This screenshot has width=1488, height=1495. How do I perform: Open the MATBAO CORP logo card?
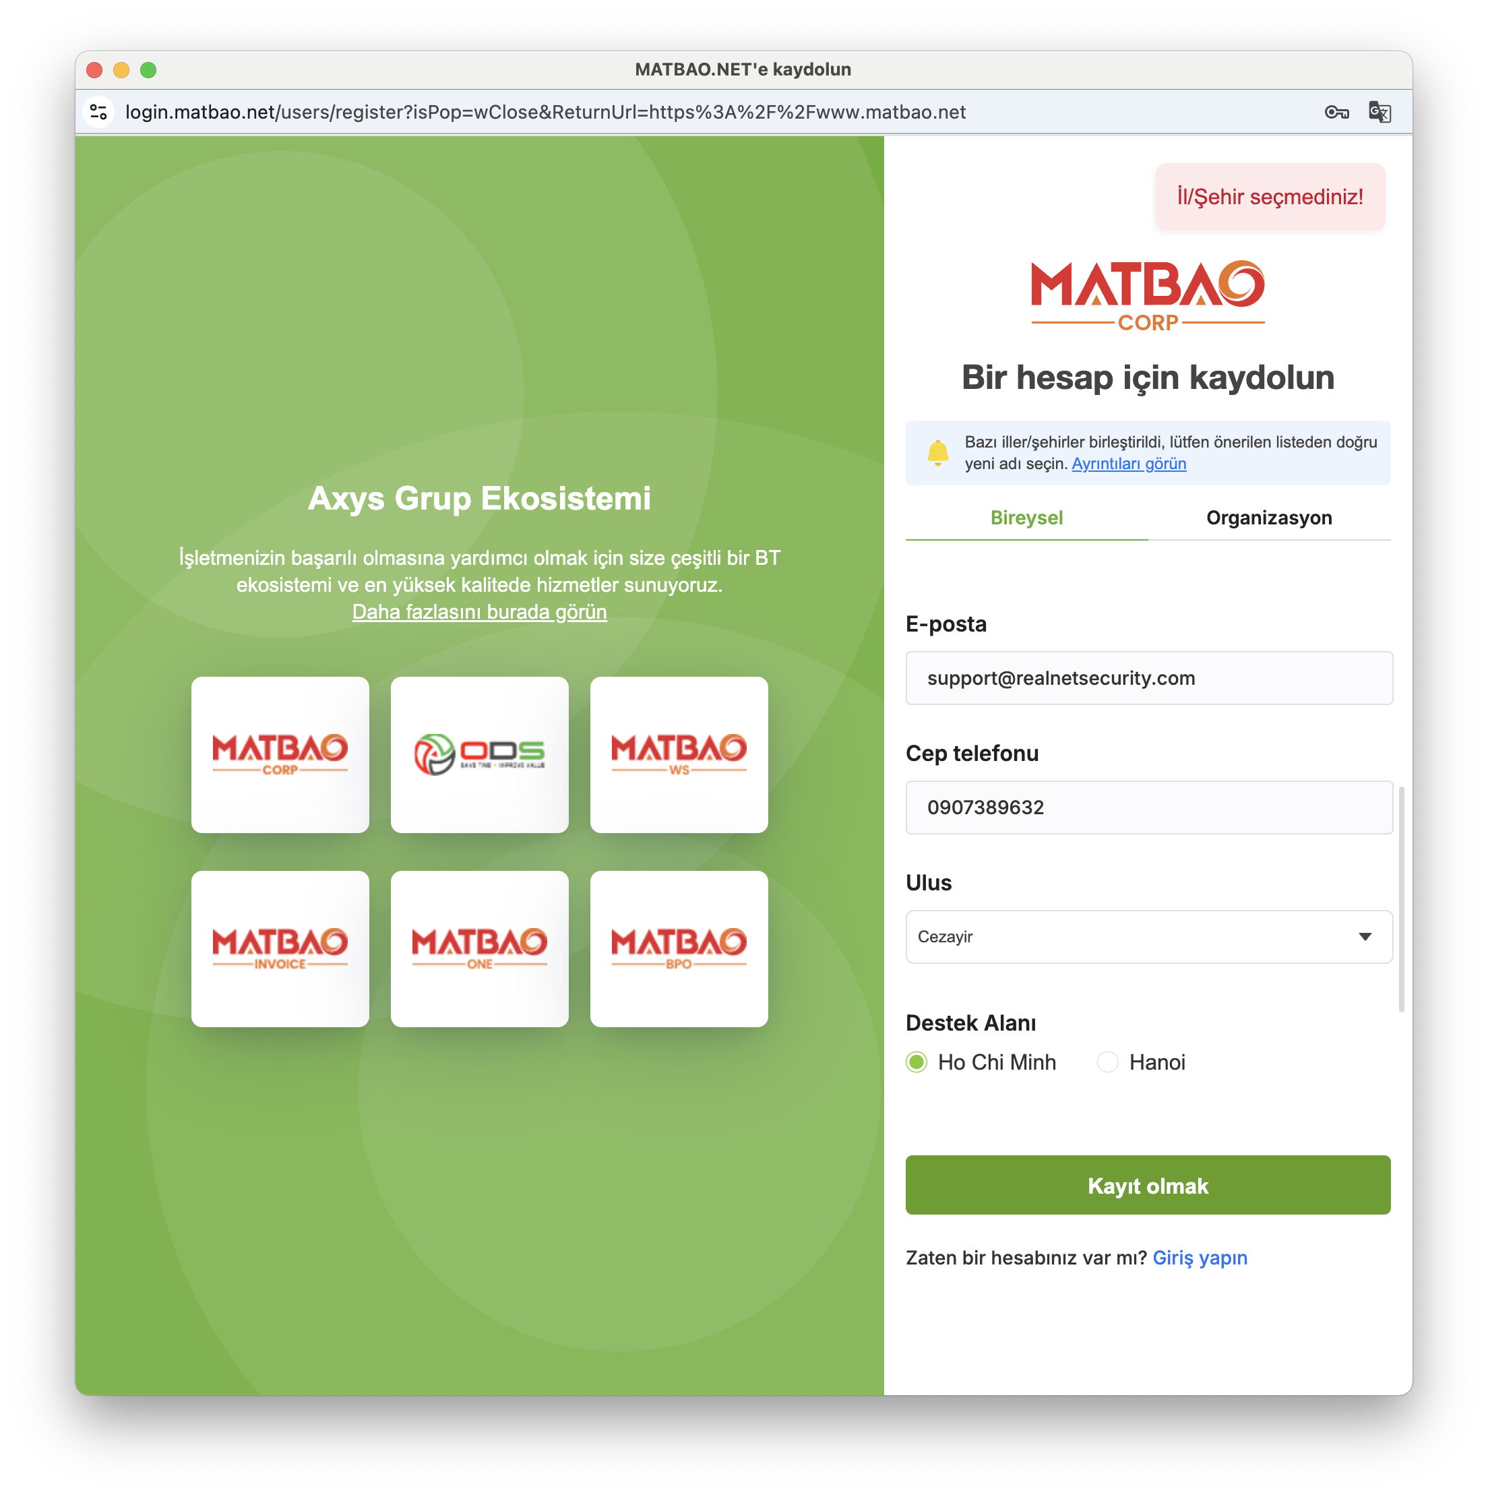pos(280,754)
